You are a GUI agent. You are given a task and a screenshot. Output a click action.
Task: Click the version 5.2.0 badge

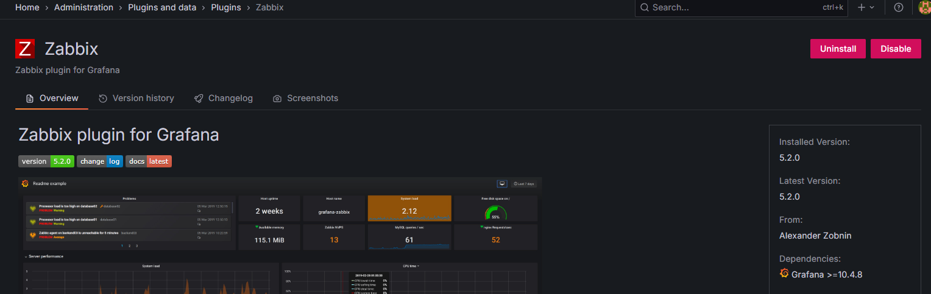(46, 161)
